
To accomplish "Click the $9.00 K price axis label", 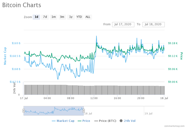I will [x=173, y=82].
